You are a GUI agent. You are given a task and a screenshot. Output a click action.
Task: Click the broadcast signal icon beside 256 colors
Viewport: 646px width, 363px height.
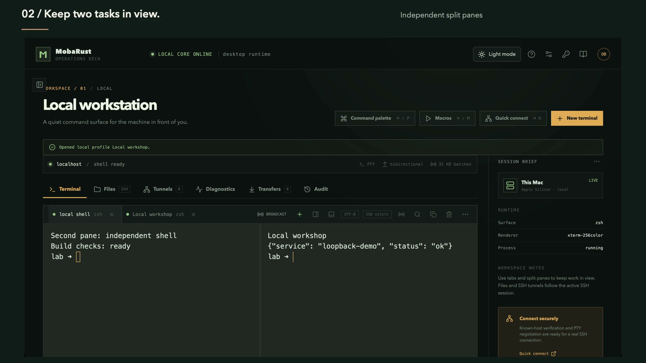pos(401,214)
